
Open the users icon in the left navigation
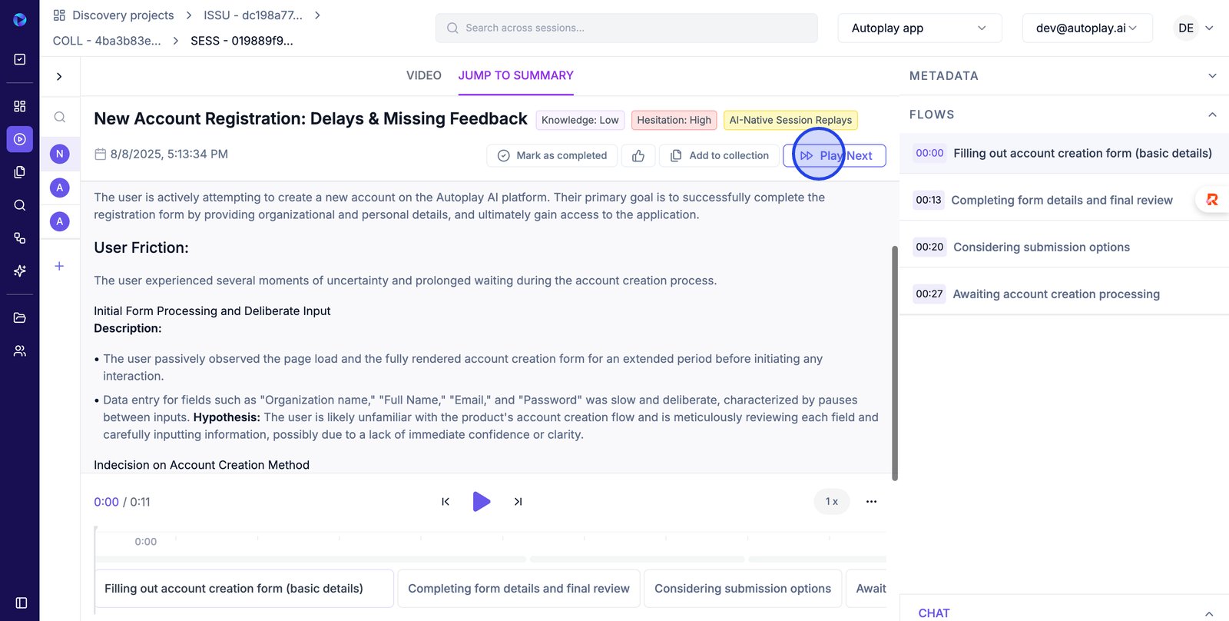point(20,351)
